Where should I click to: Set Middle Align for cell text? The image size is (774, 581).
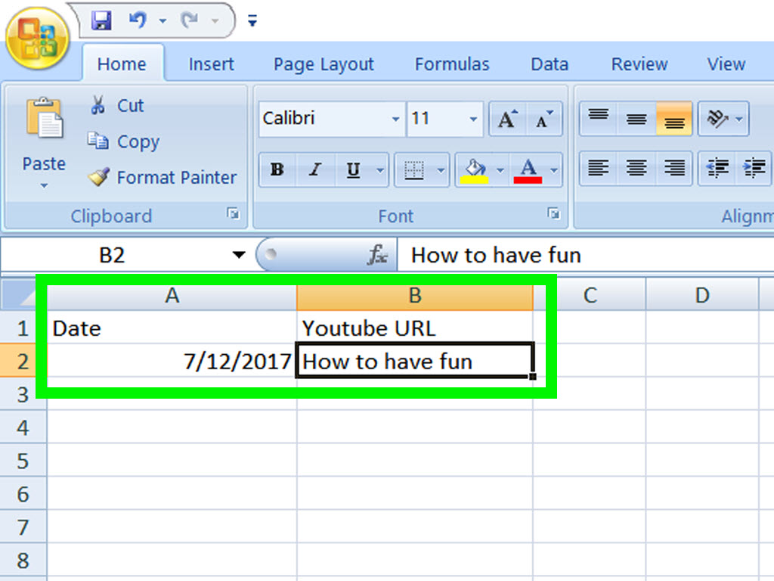tap(636, 119)
